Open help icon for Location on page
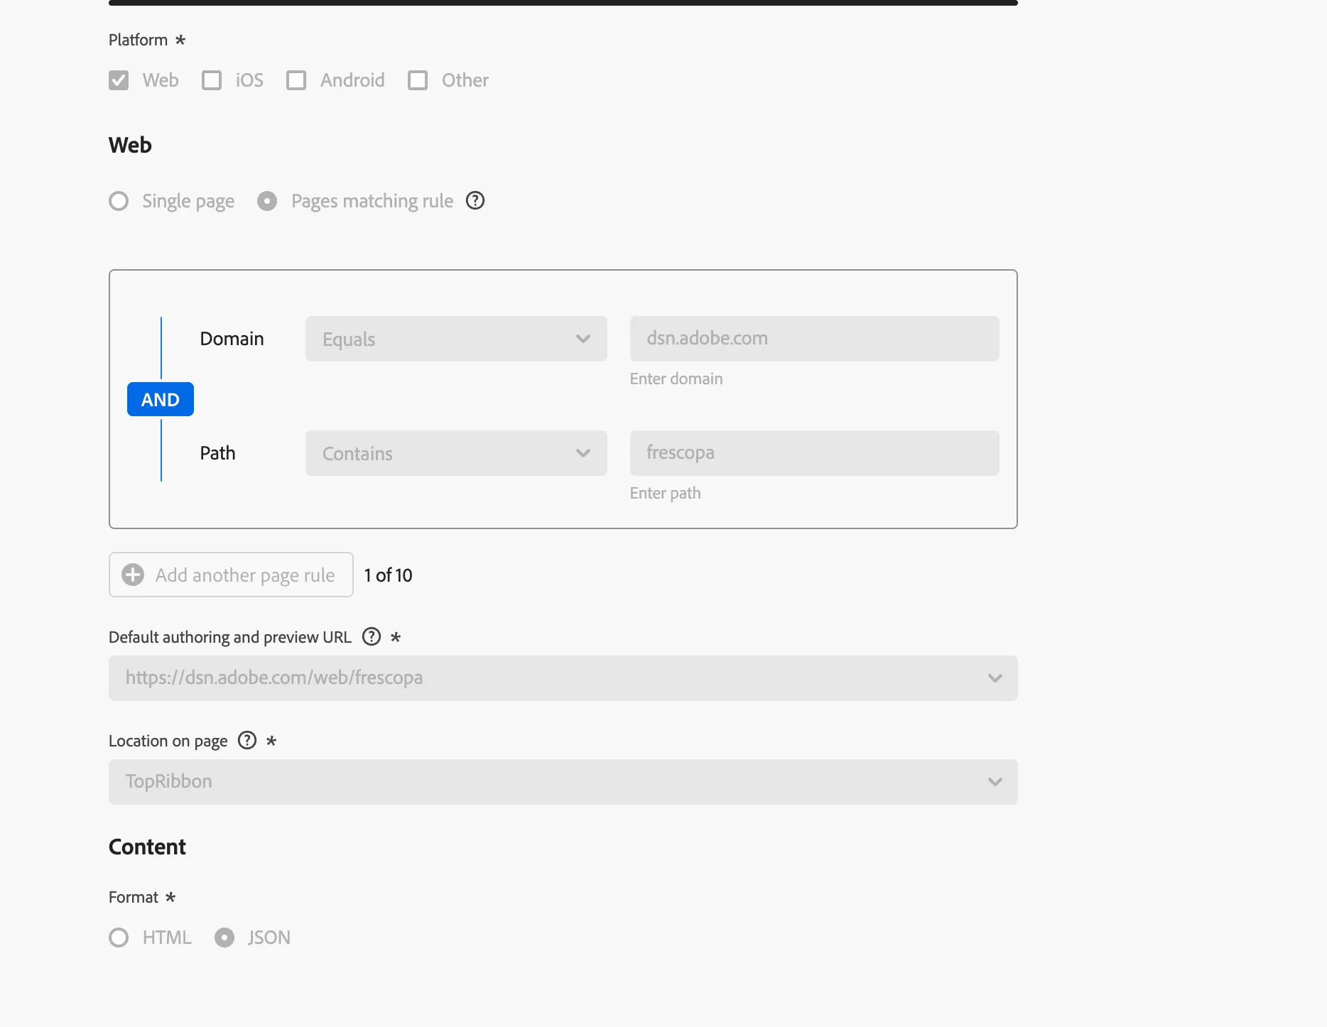The height and width of the screenshot is (1027, 1327). point(247,740)
